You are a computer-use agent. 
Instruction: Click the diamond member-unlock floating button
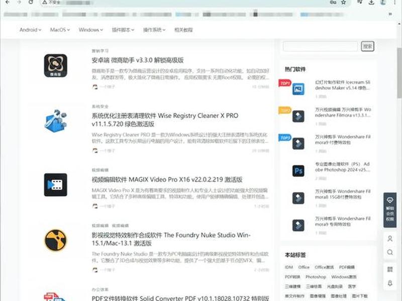tap(390, 210)
